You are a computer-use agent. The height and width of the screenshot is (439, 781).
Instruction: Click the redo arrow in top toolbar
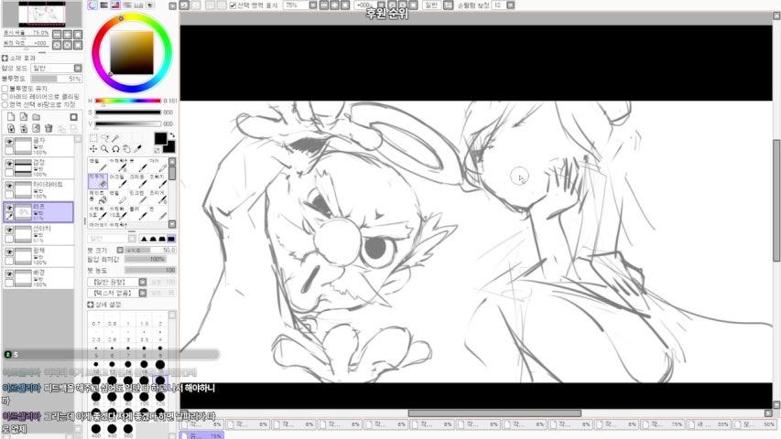[x=196, y=5]
